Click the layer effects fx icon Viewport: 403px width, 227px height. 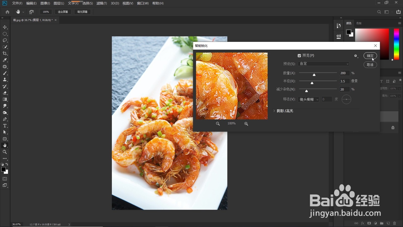(x=363, y=223)
